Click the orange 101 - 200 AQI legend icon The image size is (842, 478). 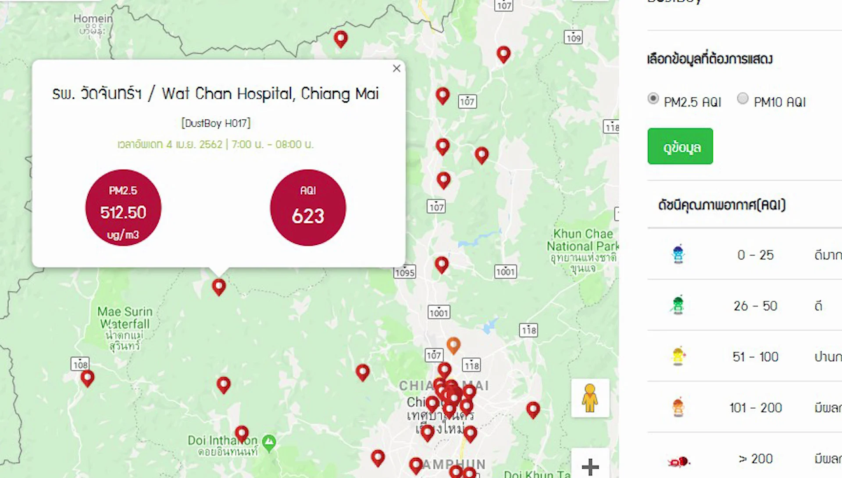tap(678, 407)
